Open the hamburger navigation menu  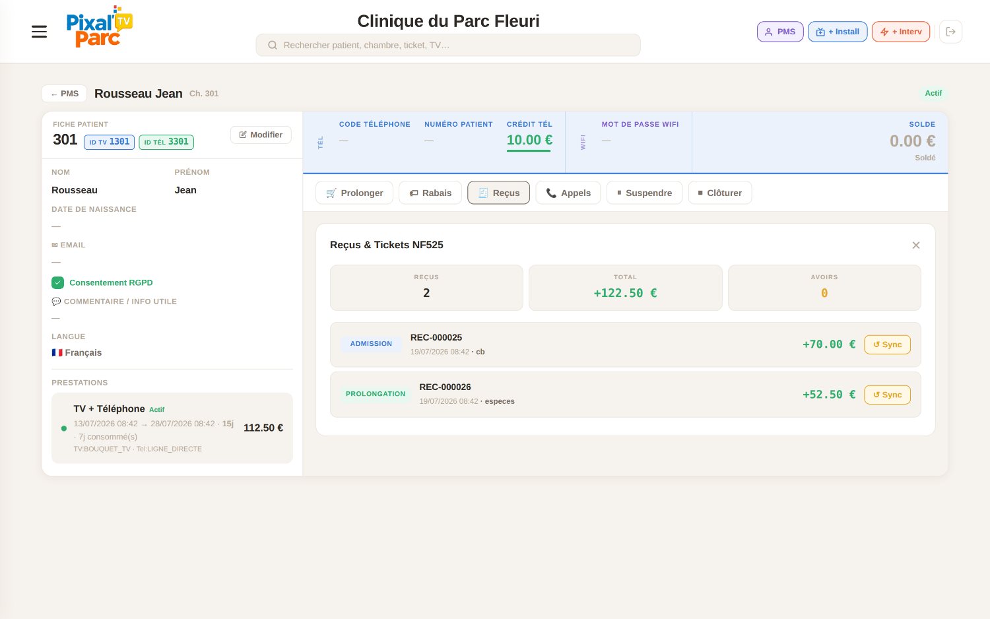point(39,32)
